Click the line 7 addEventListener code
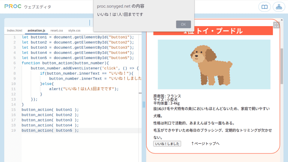 point(85,68)
